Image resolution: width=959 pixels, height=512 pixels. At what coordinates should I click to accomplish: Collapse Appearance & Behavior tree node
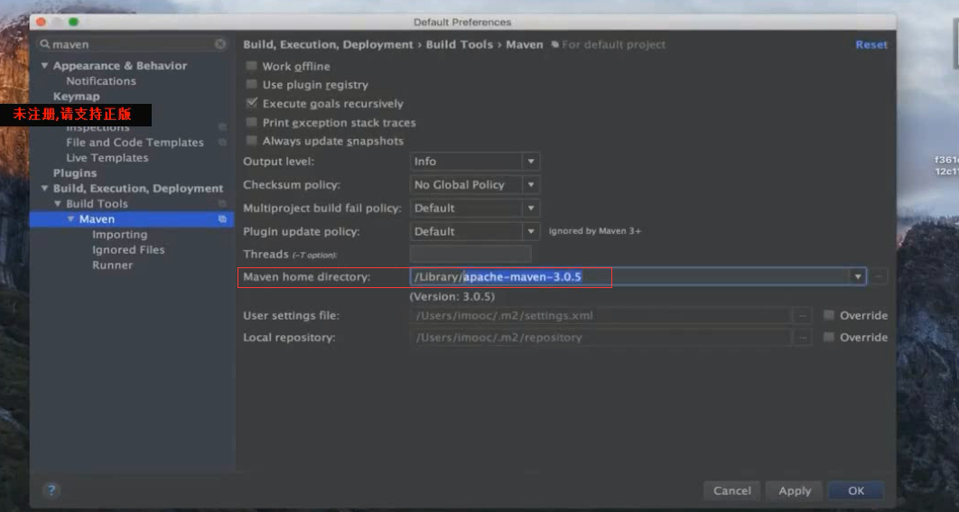coord(44,65)
